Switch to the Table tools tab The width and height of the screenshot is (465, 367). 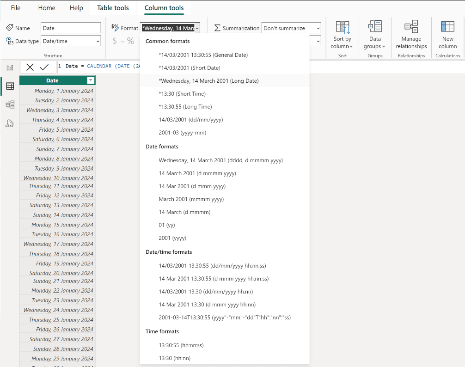113,8
